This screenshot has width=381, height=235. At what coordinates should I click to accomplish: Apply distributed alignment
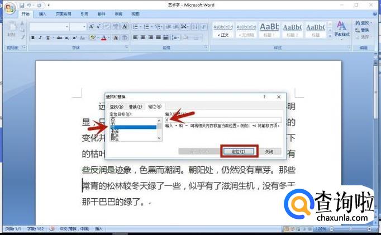coord(166,37)
